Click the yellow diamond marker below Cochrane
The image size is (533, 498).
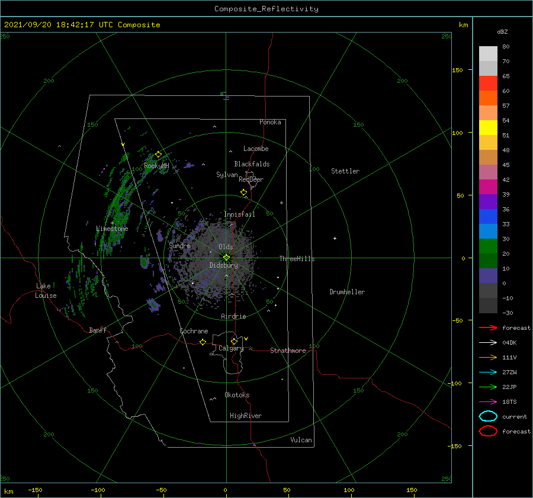203,342
